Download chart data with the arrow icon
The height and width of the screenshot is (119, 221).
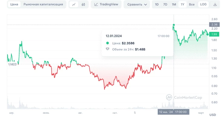coord(215,5)
